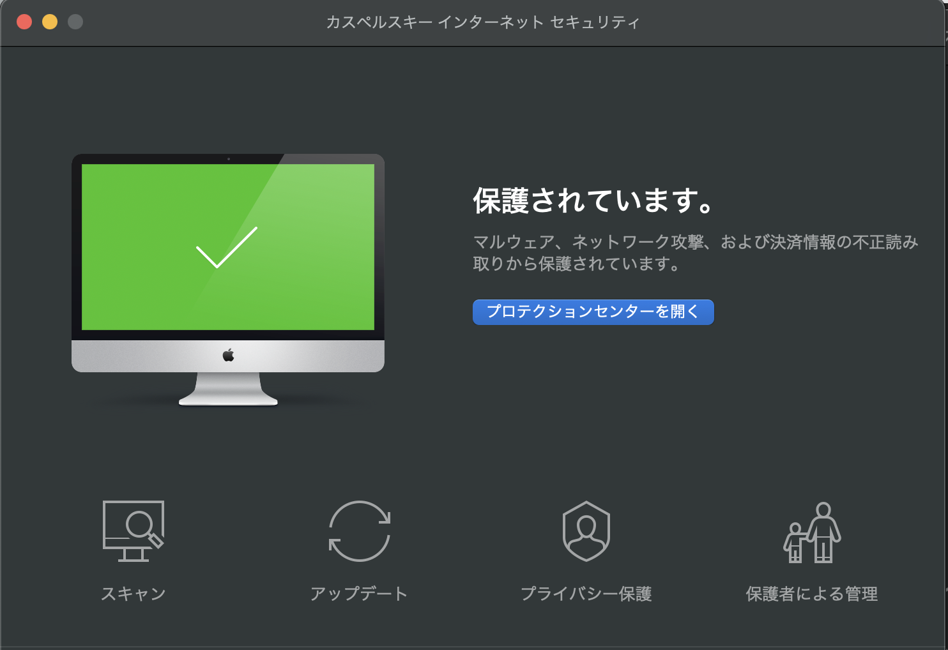948x650 pixels.
Task: Click the カスペルスキー インターネット セキュリティ window title
Action: pos(483,22)
